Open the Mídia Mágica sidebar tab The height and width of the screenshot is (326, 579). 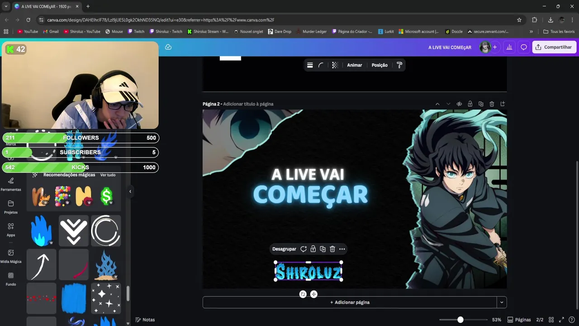click(11, 256)
